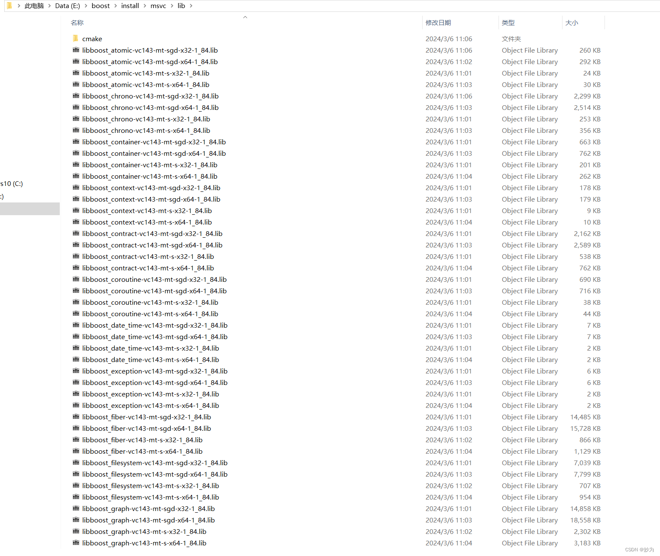The image size is (660, 556).
Task: Click icon of libboost_container-vc143-mt-sgd-x32-1_84.lib
Action: tap(76, 141)
